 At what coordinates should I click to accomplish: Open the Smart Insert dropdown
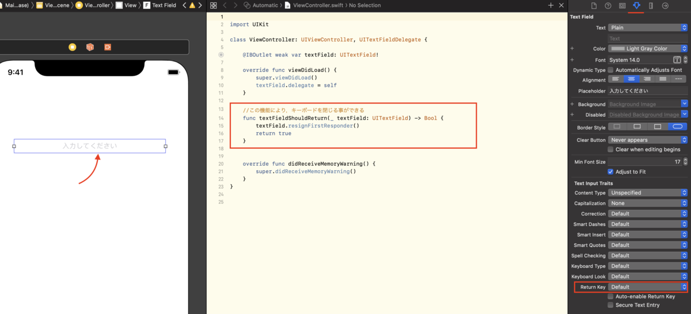pos(648,235)
